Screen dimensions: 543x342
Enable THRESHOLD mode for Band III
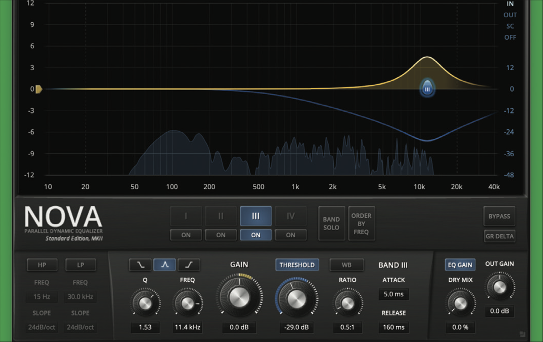pyautogui.click(x=297, y=265)
